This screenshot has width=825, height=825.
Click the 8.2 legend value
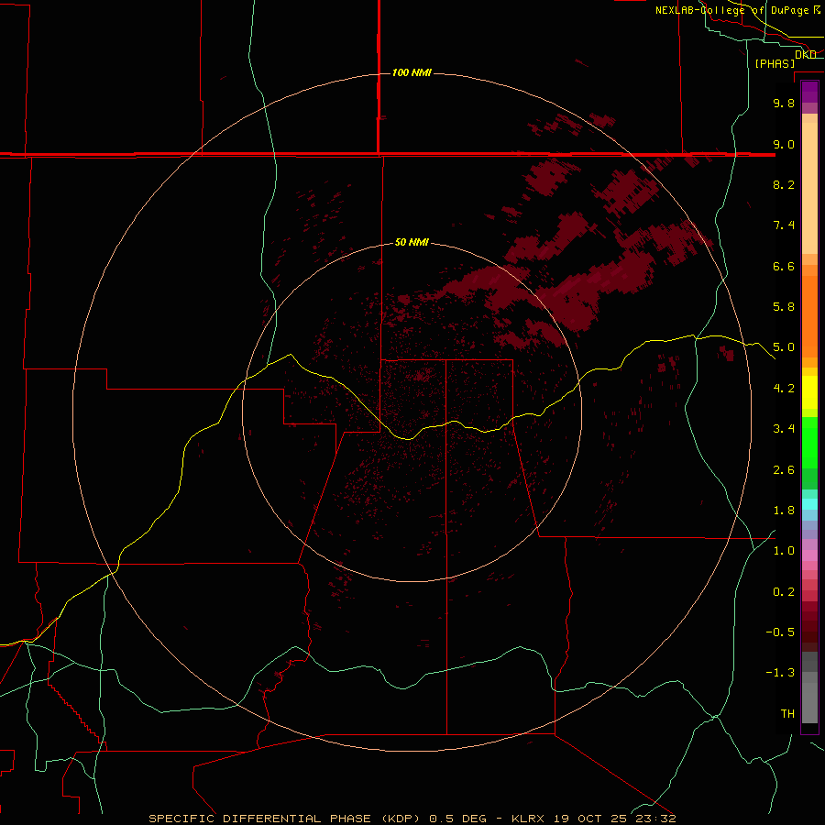point(784,184)
